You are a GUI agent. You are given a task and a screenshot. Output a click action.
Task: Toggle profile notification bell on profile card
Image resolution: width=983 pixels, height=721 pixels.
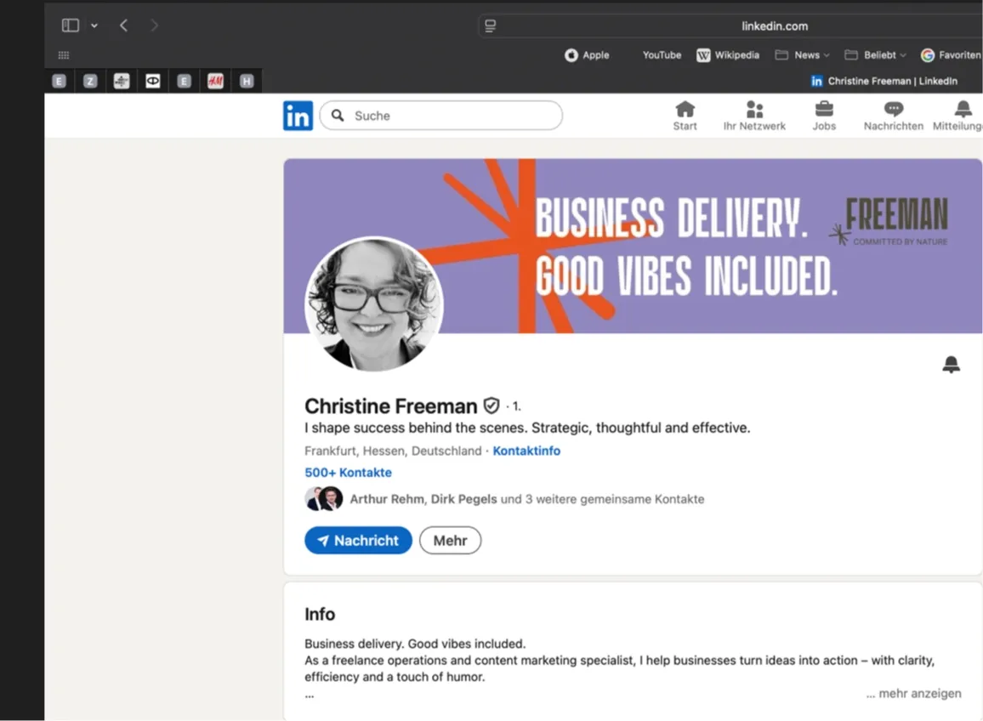click(x=951, y=365)
